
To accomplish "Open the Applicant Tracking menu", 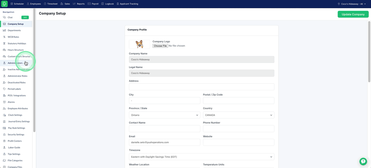I will (127, 4).
